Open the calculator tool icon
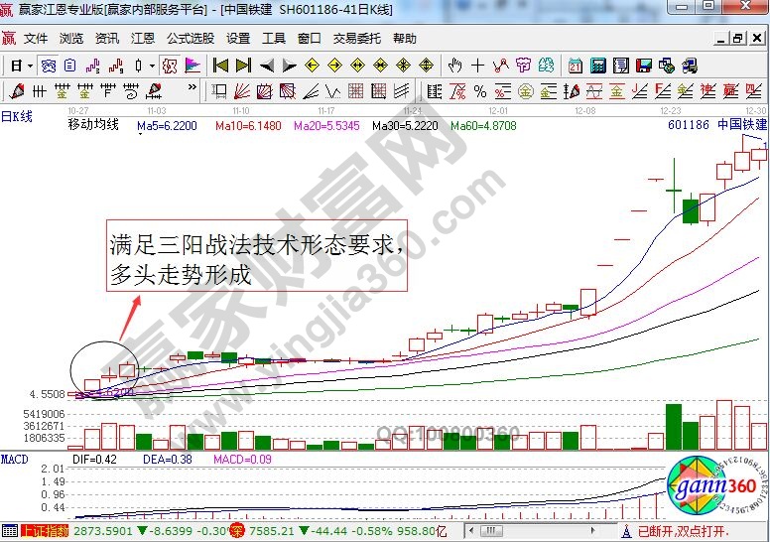The image size is (770, 542). (598, 66)
